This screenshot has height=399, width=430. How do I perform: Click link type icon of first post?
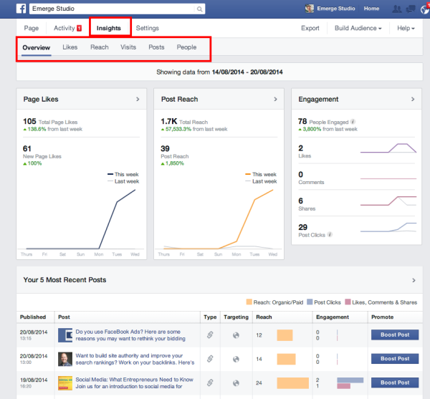click(x=211, y=335)
